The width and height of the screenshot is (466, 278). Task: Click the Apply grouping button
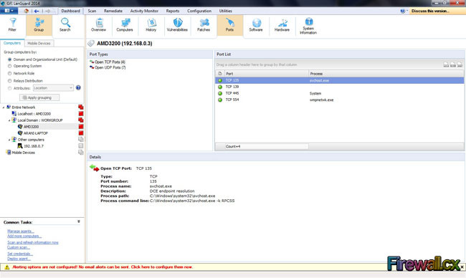39,97
